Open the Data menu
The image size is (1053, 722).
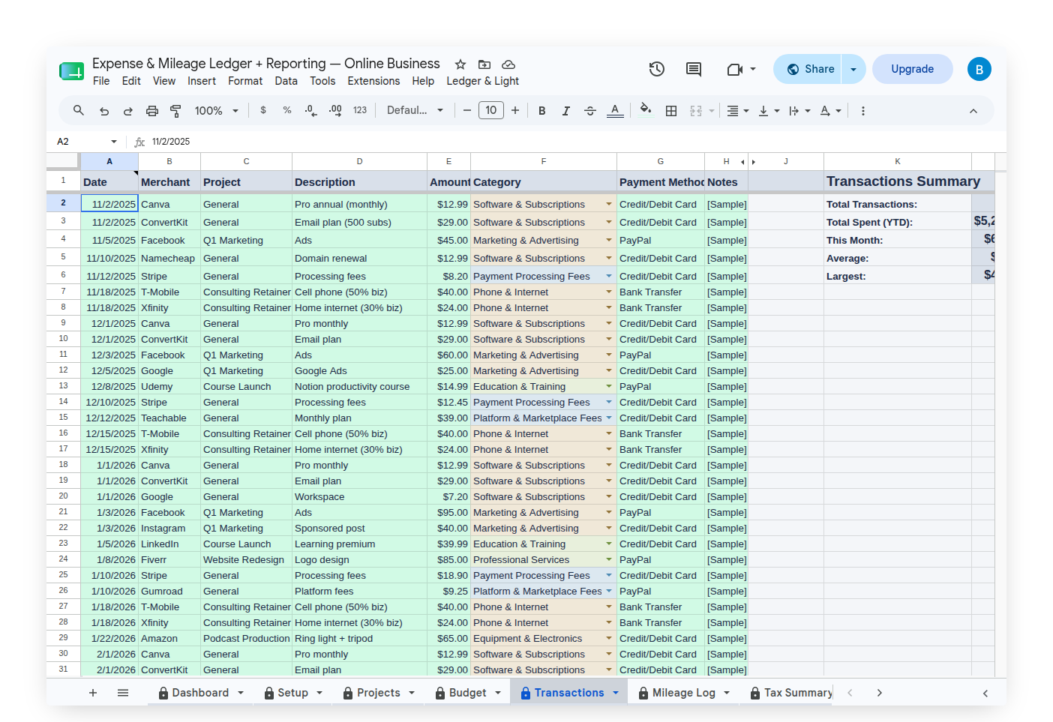(286, 81)
